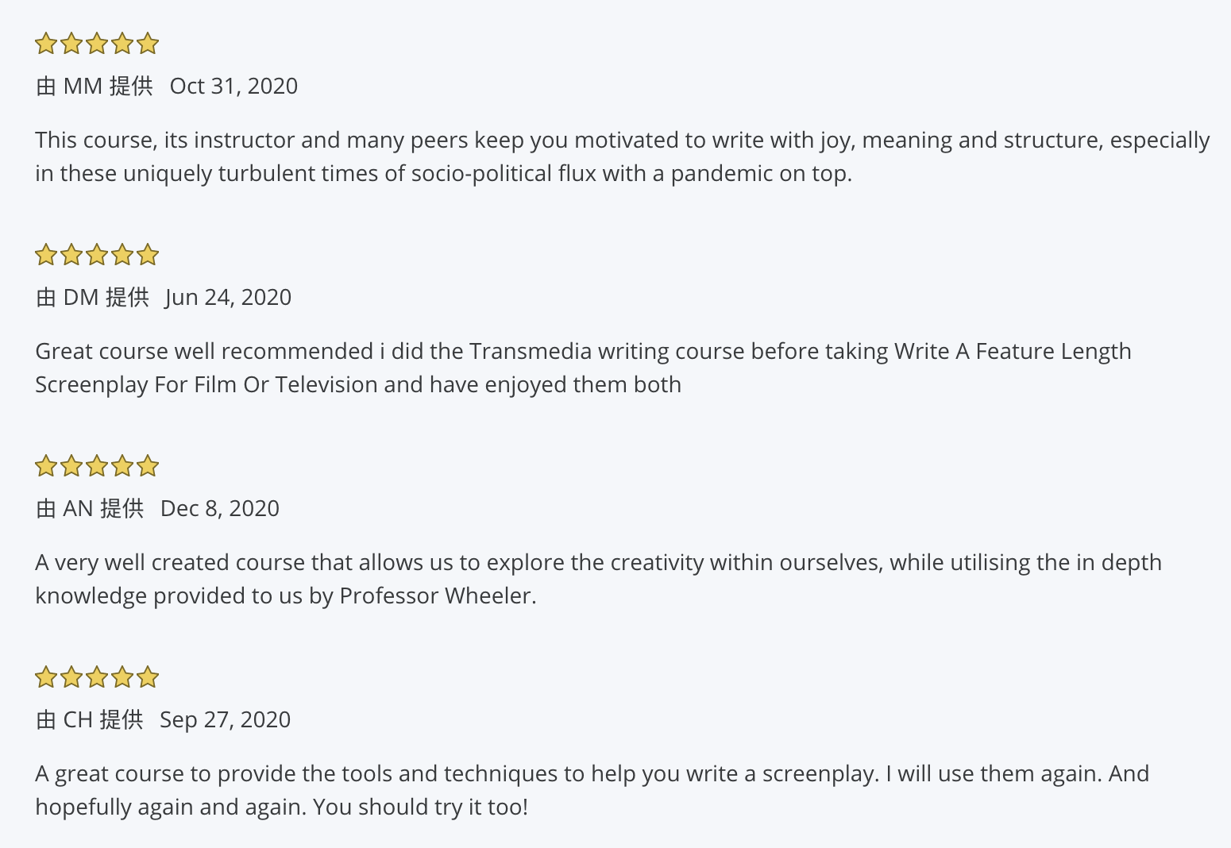This screenshot has width=1231, height=848.
Task: Click fifth star of DM's review rating
Action: click(148, 255)
